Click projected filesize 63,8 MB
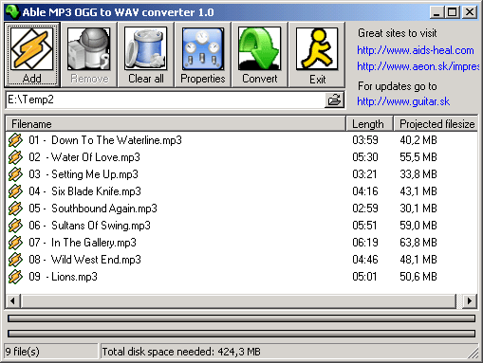 coord(418,243)
